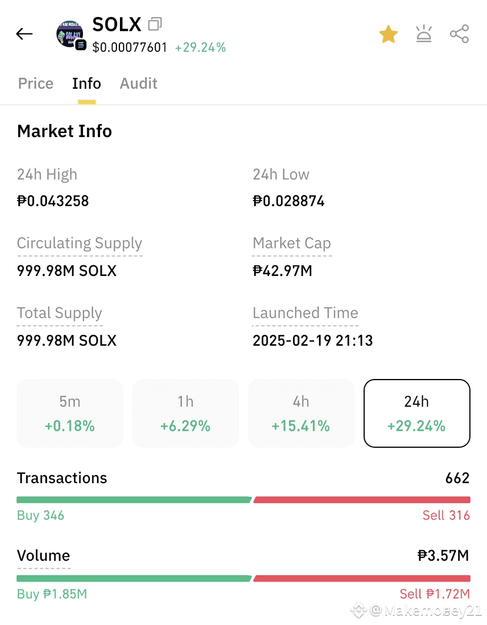
Task: Go back using the left arrow
Action: pyautogui.click(x=24, y=34)
